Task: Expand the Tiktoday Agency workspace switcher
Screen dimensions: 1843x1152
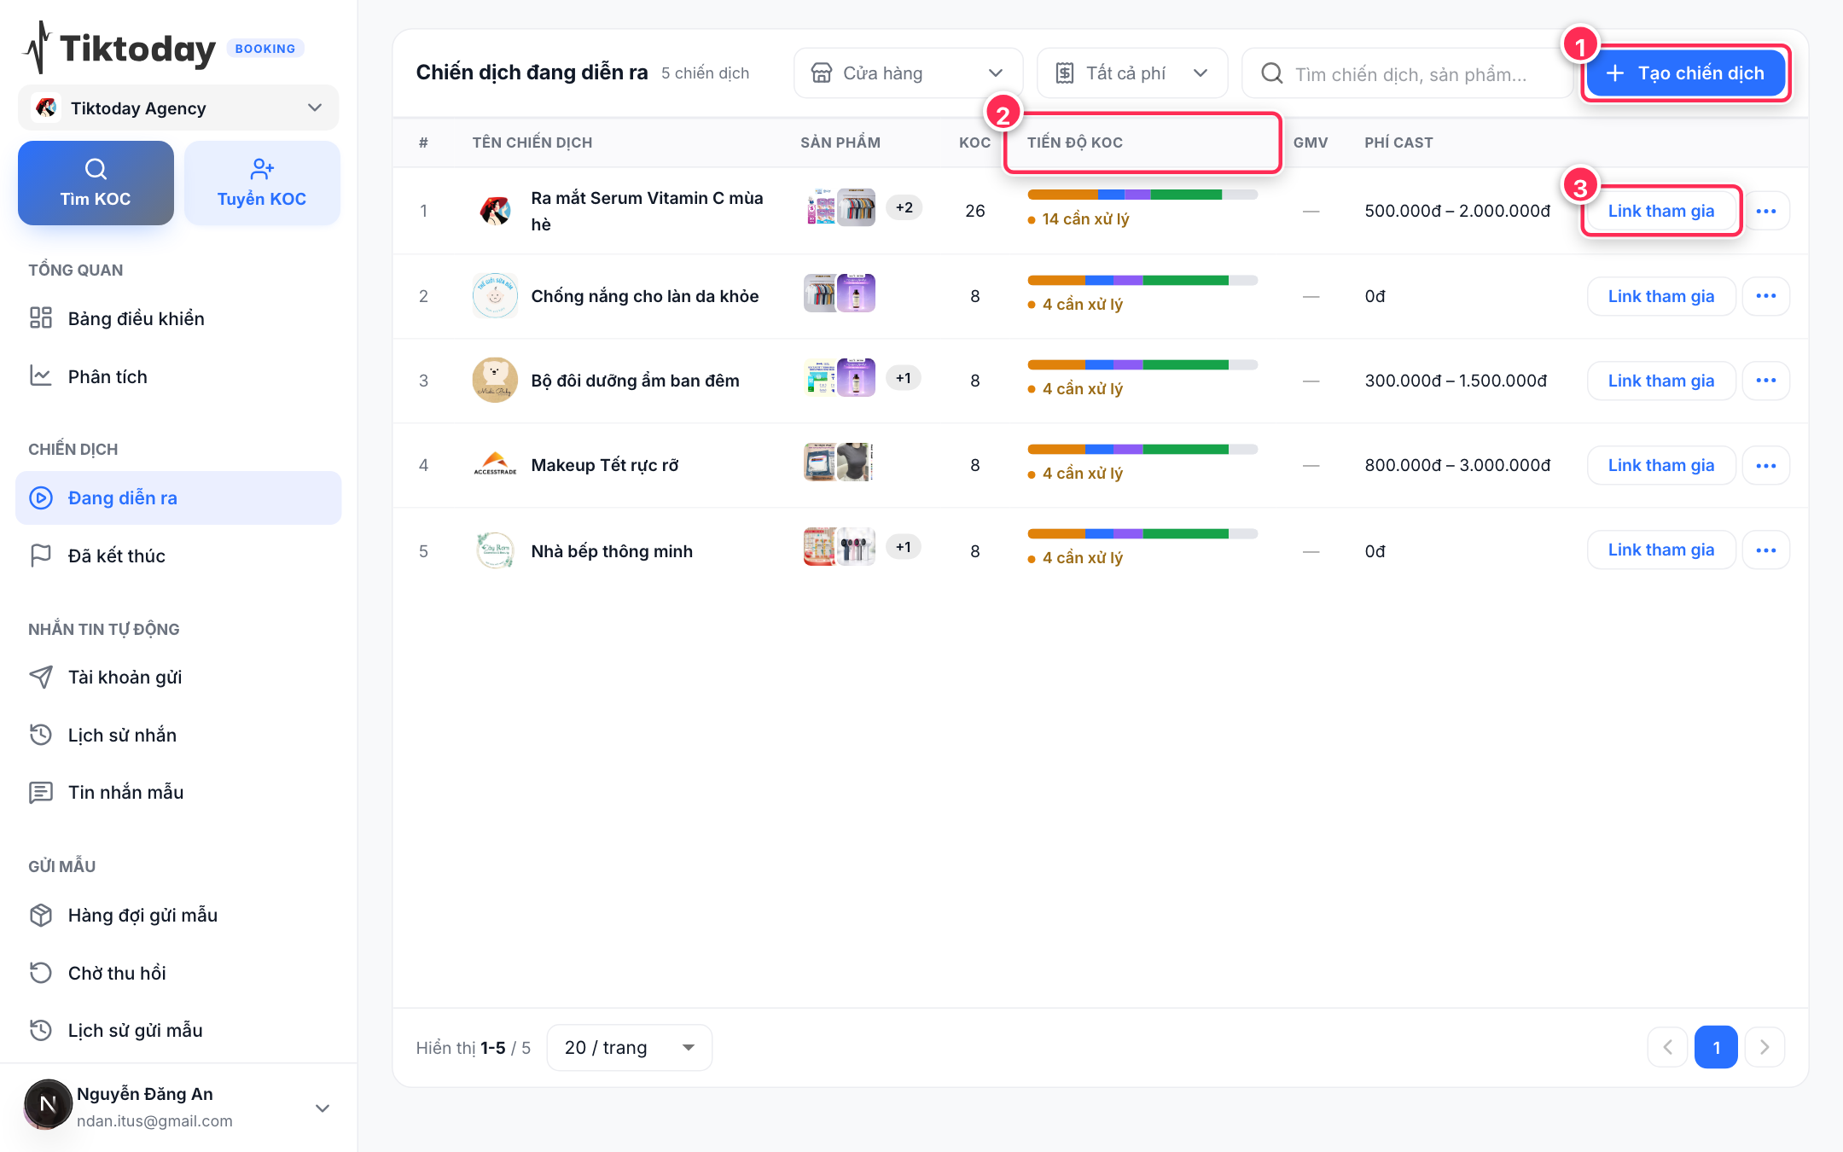Action: tap(178, 108)
